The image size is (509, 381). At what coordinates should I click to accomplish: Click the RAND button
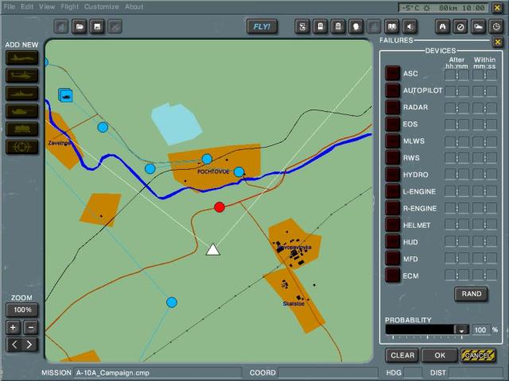click(471, 294)
